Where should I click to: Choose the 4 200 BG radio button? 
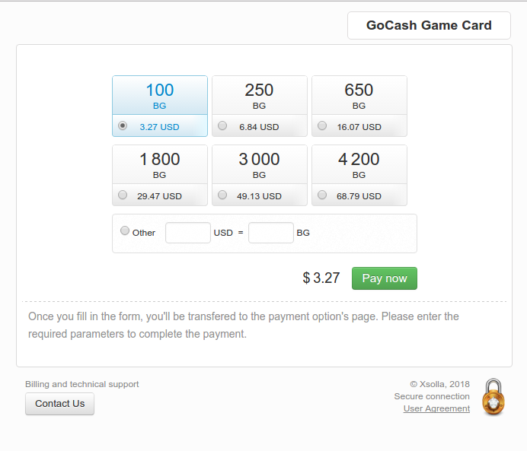click(322, 195)
